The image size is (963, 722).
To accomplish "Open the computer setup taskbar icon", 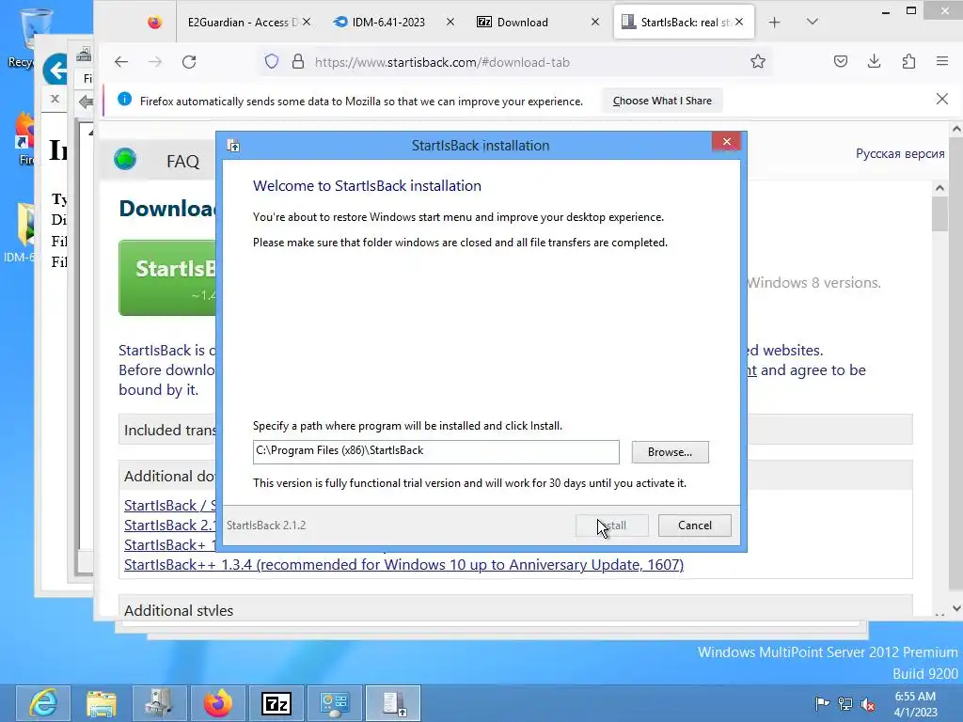I will pyautogui.click(x=159, y=703).
